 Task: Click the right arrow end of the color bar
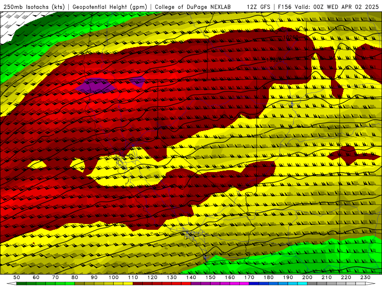pos(371,284)
